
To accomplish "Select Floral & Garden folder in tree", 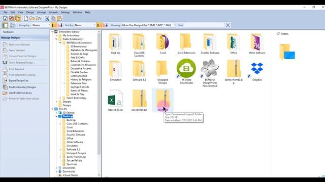I will (x=79, y=72).
